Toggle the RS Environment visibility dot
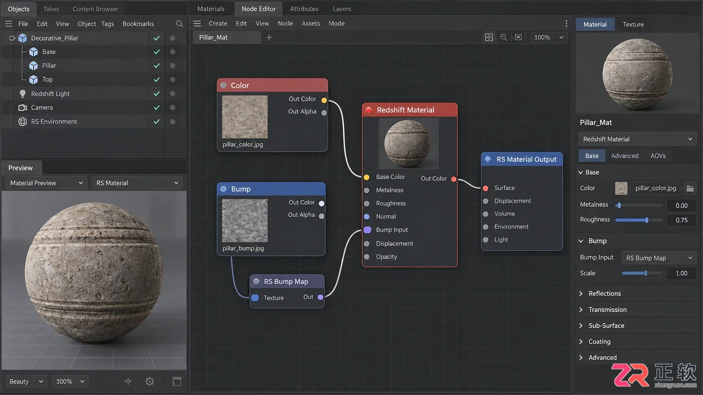 pyautogui.click(x=172, y=121)
